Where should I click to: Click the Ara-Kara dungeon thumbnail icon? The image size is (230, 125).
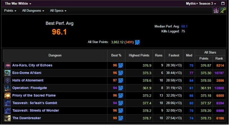pyautogui.click(x=7, y=65)
